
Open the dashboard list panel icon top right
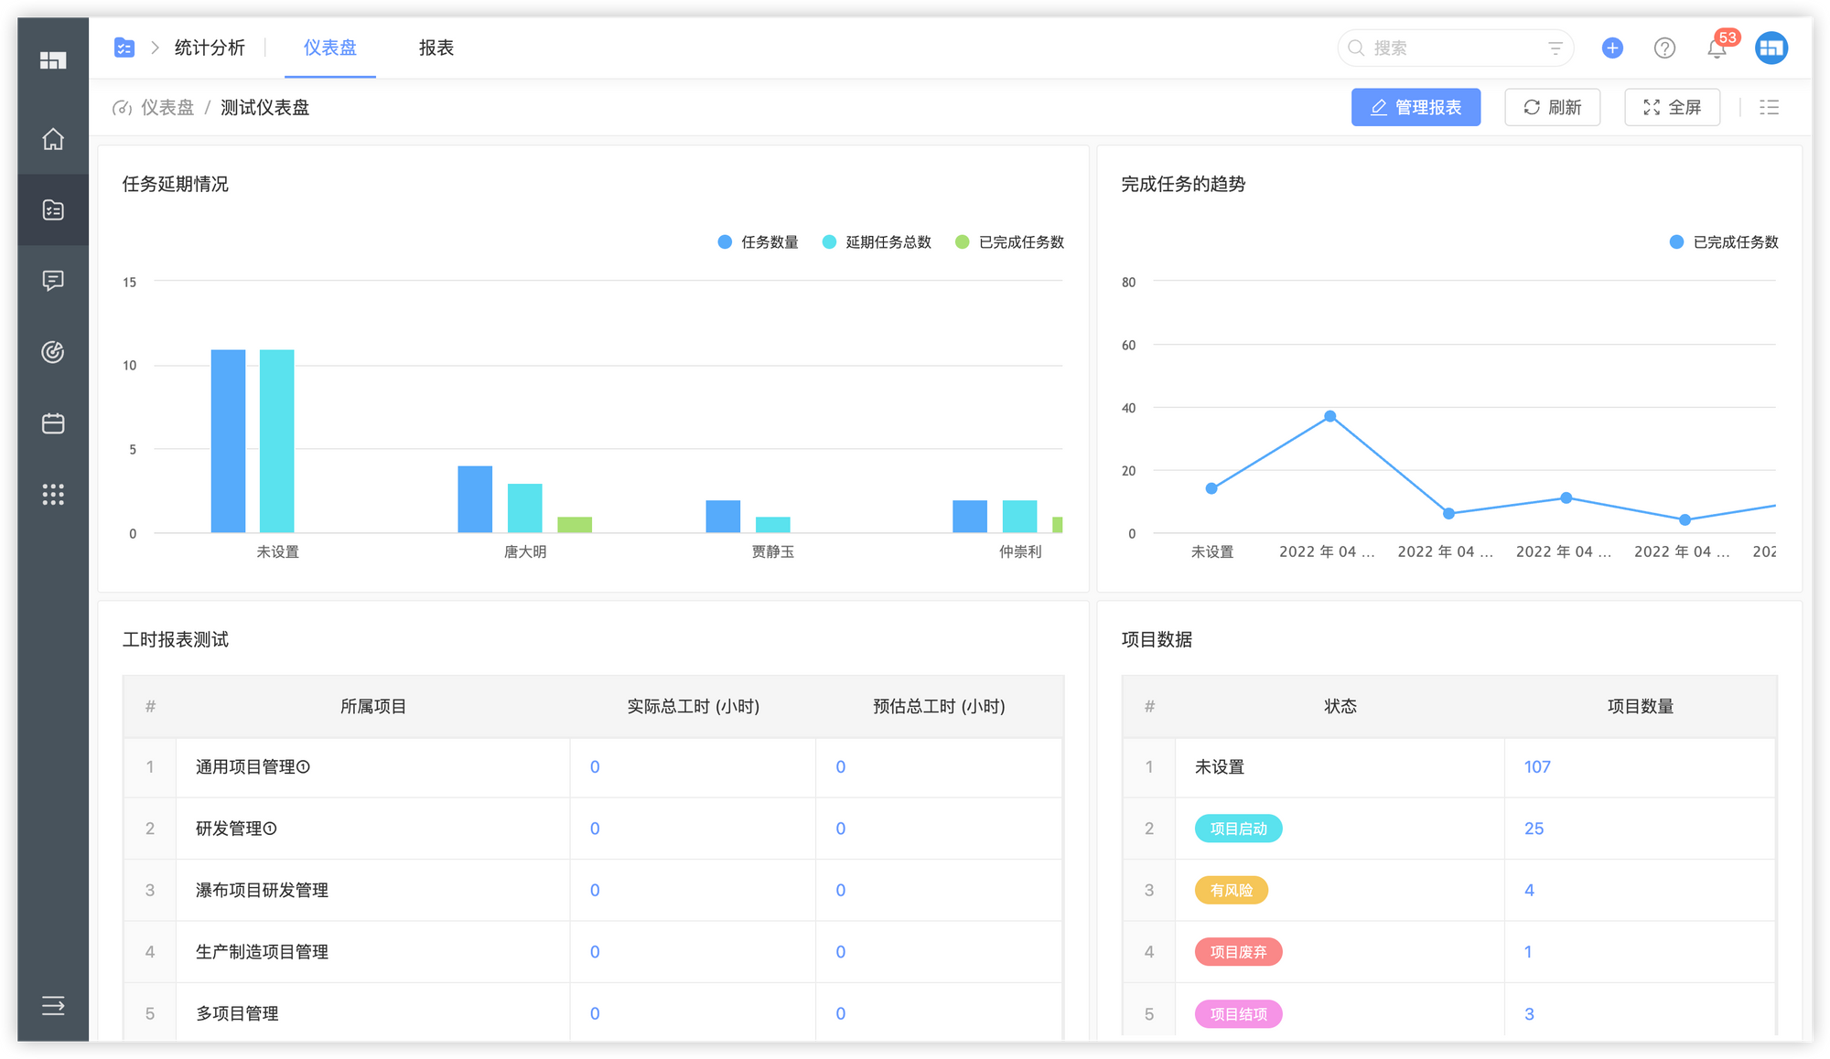pos(1769,107)
